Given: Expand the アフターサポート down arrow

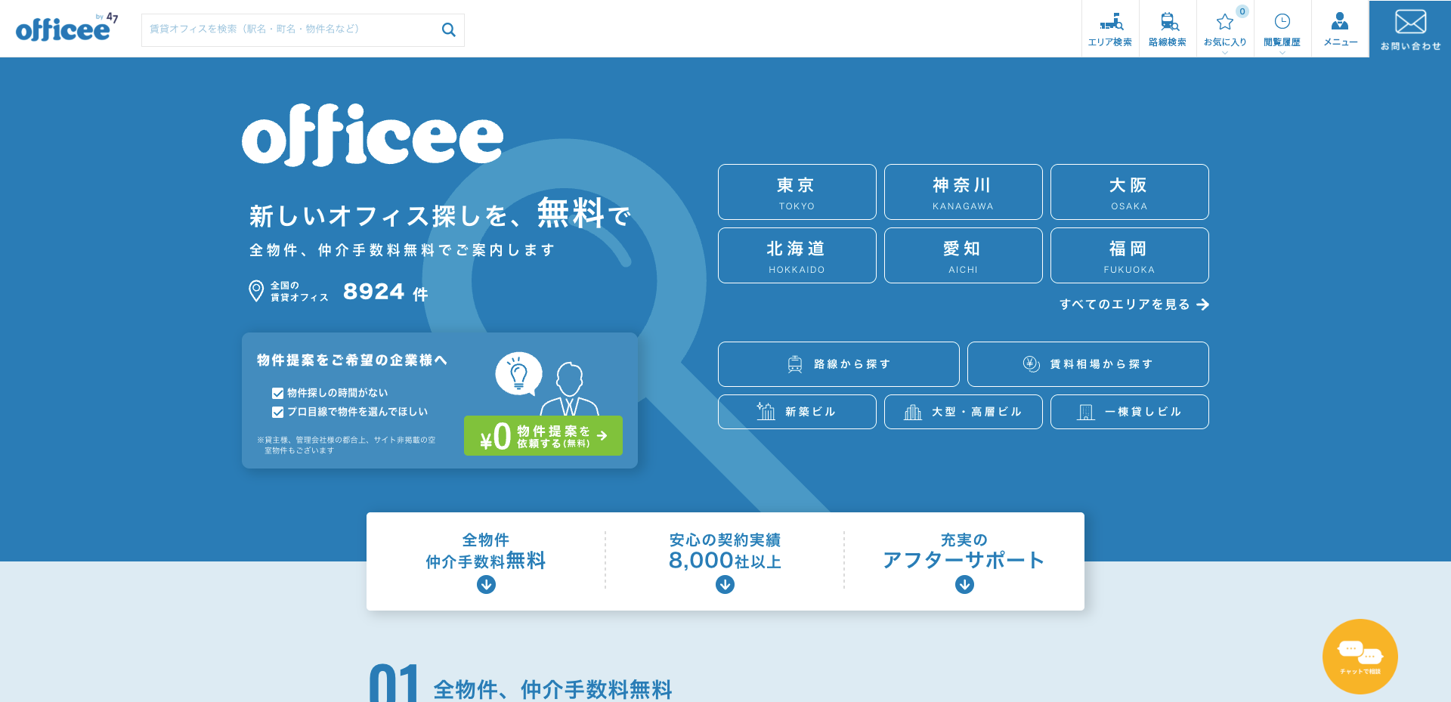Looking at the screenshot, I should click(x=964, y=584).
